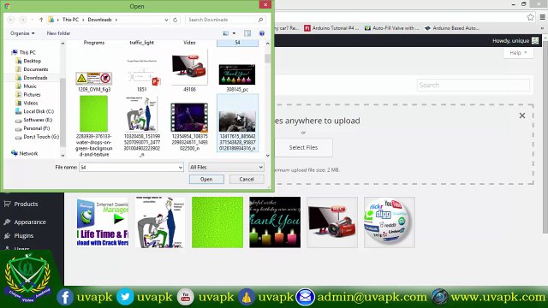Select camcorder image 49186
This screenshot has width=548, height=308.
point(189,71)
